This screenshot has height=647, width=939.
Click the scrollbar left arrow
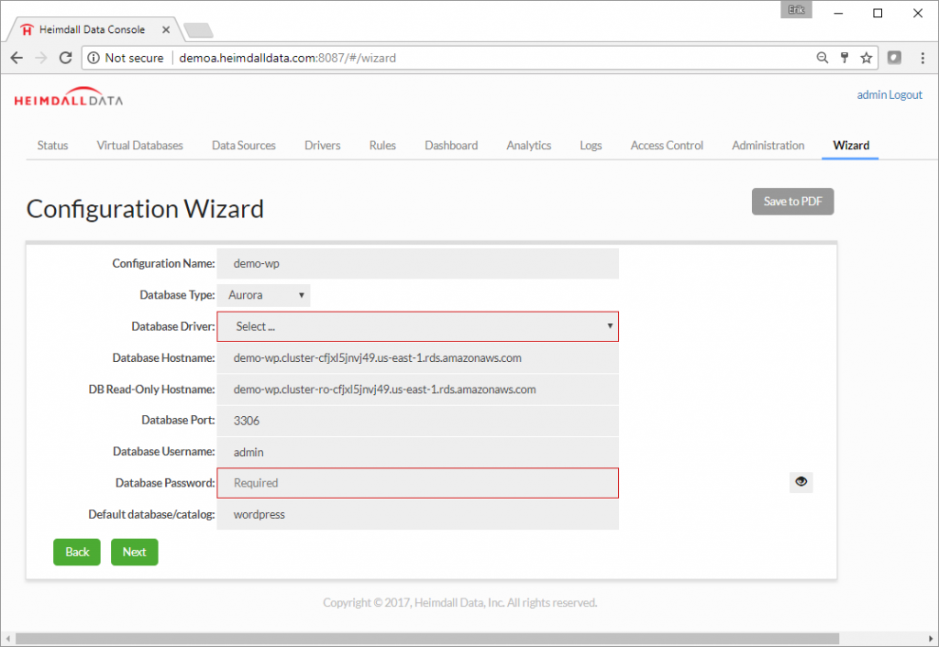7,639
